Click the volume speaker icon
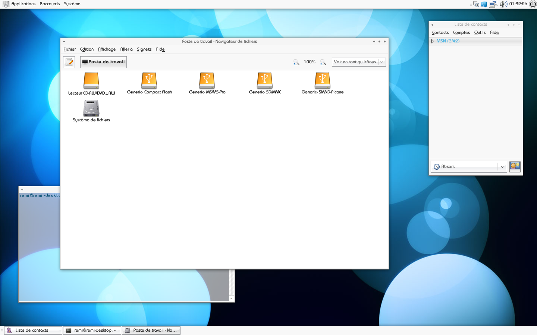 [503, 4]
